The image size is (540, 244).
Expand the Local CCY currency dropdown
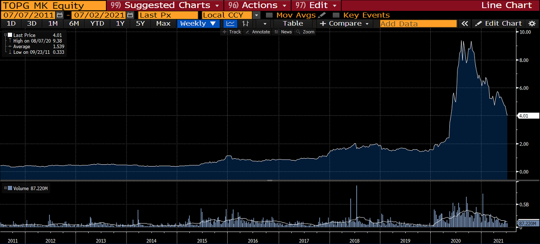(x=256, y=15)
